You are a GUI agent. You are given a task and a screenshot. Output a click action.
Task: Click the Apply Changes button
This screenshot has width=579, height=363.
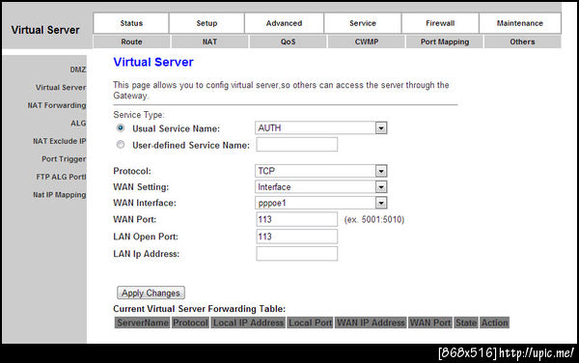[x=151, y=293]
